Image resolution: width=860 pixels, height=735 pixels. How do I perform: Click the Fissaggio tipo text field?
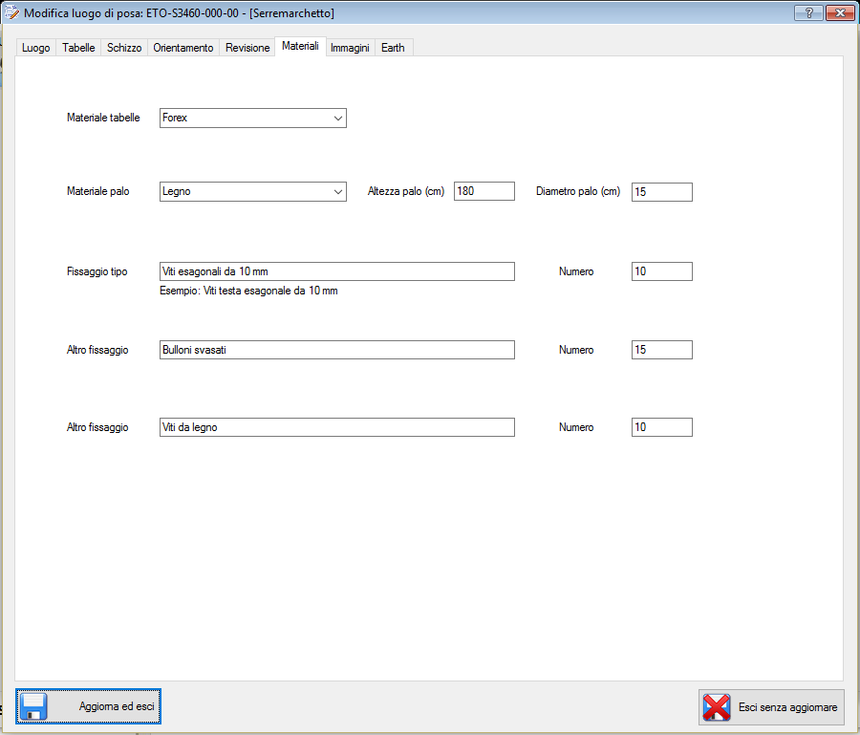click(x=336, y=271)
